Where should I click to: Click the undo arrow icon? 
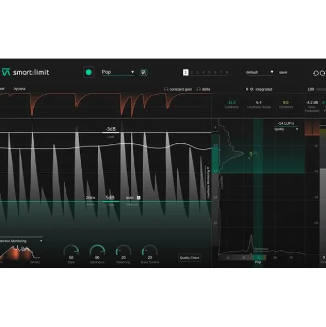(x=316, y=73)
